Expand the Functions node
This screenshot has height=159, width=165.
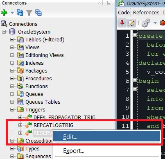pos(12,86)
